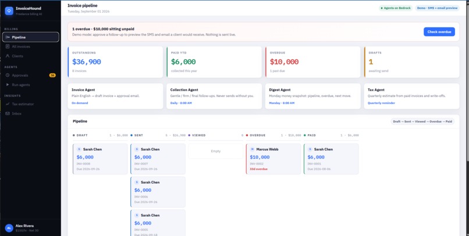Click the Alex Rivera profile name
The image size is (469, 236).
(24, 226)
